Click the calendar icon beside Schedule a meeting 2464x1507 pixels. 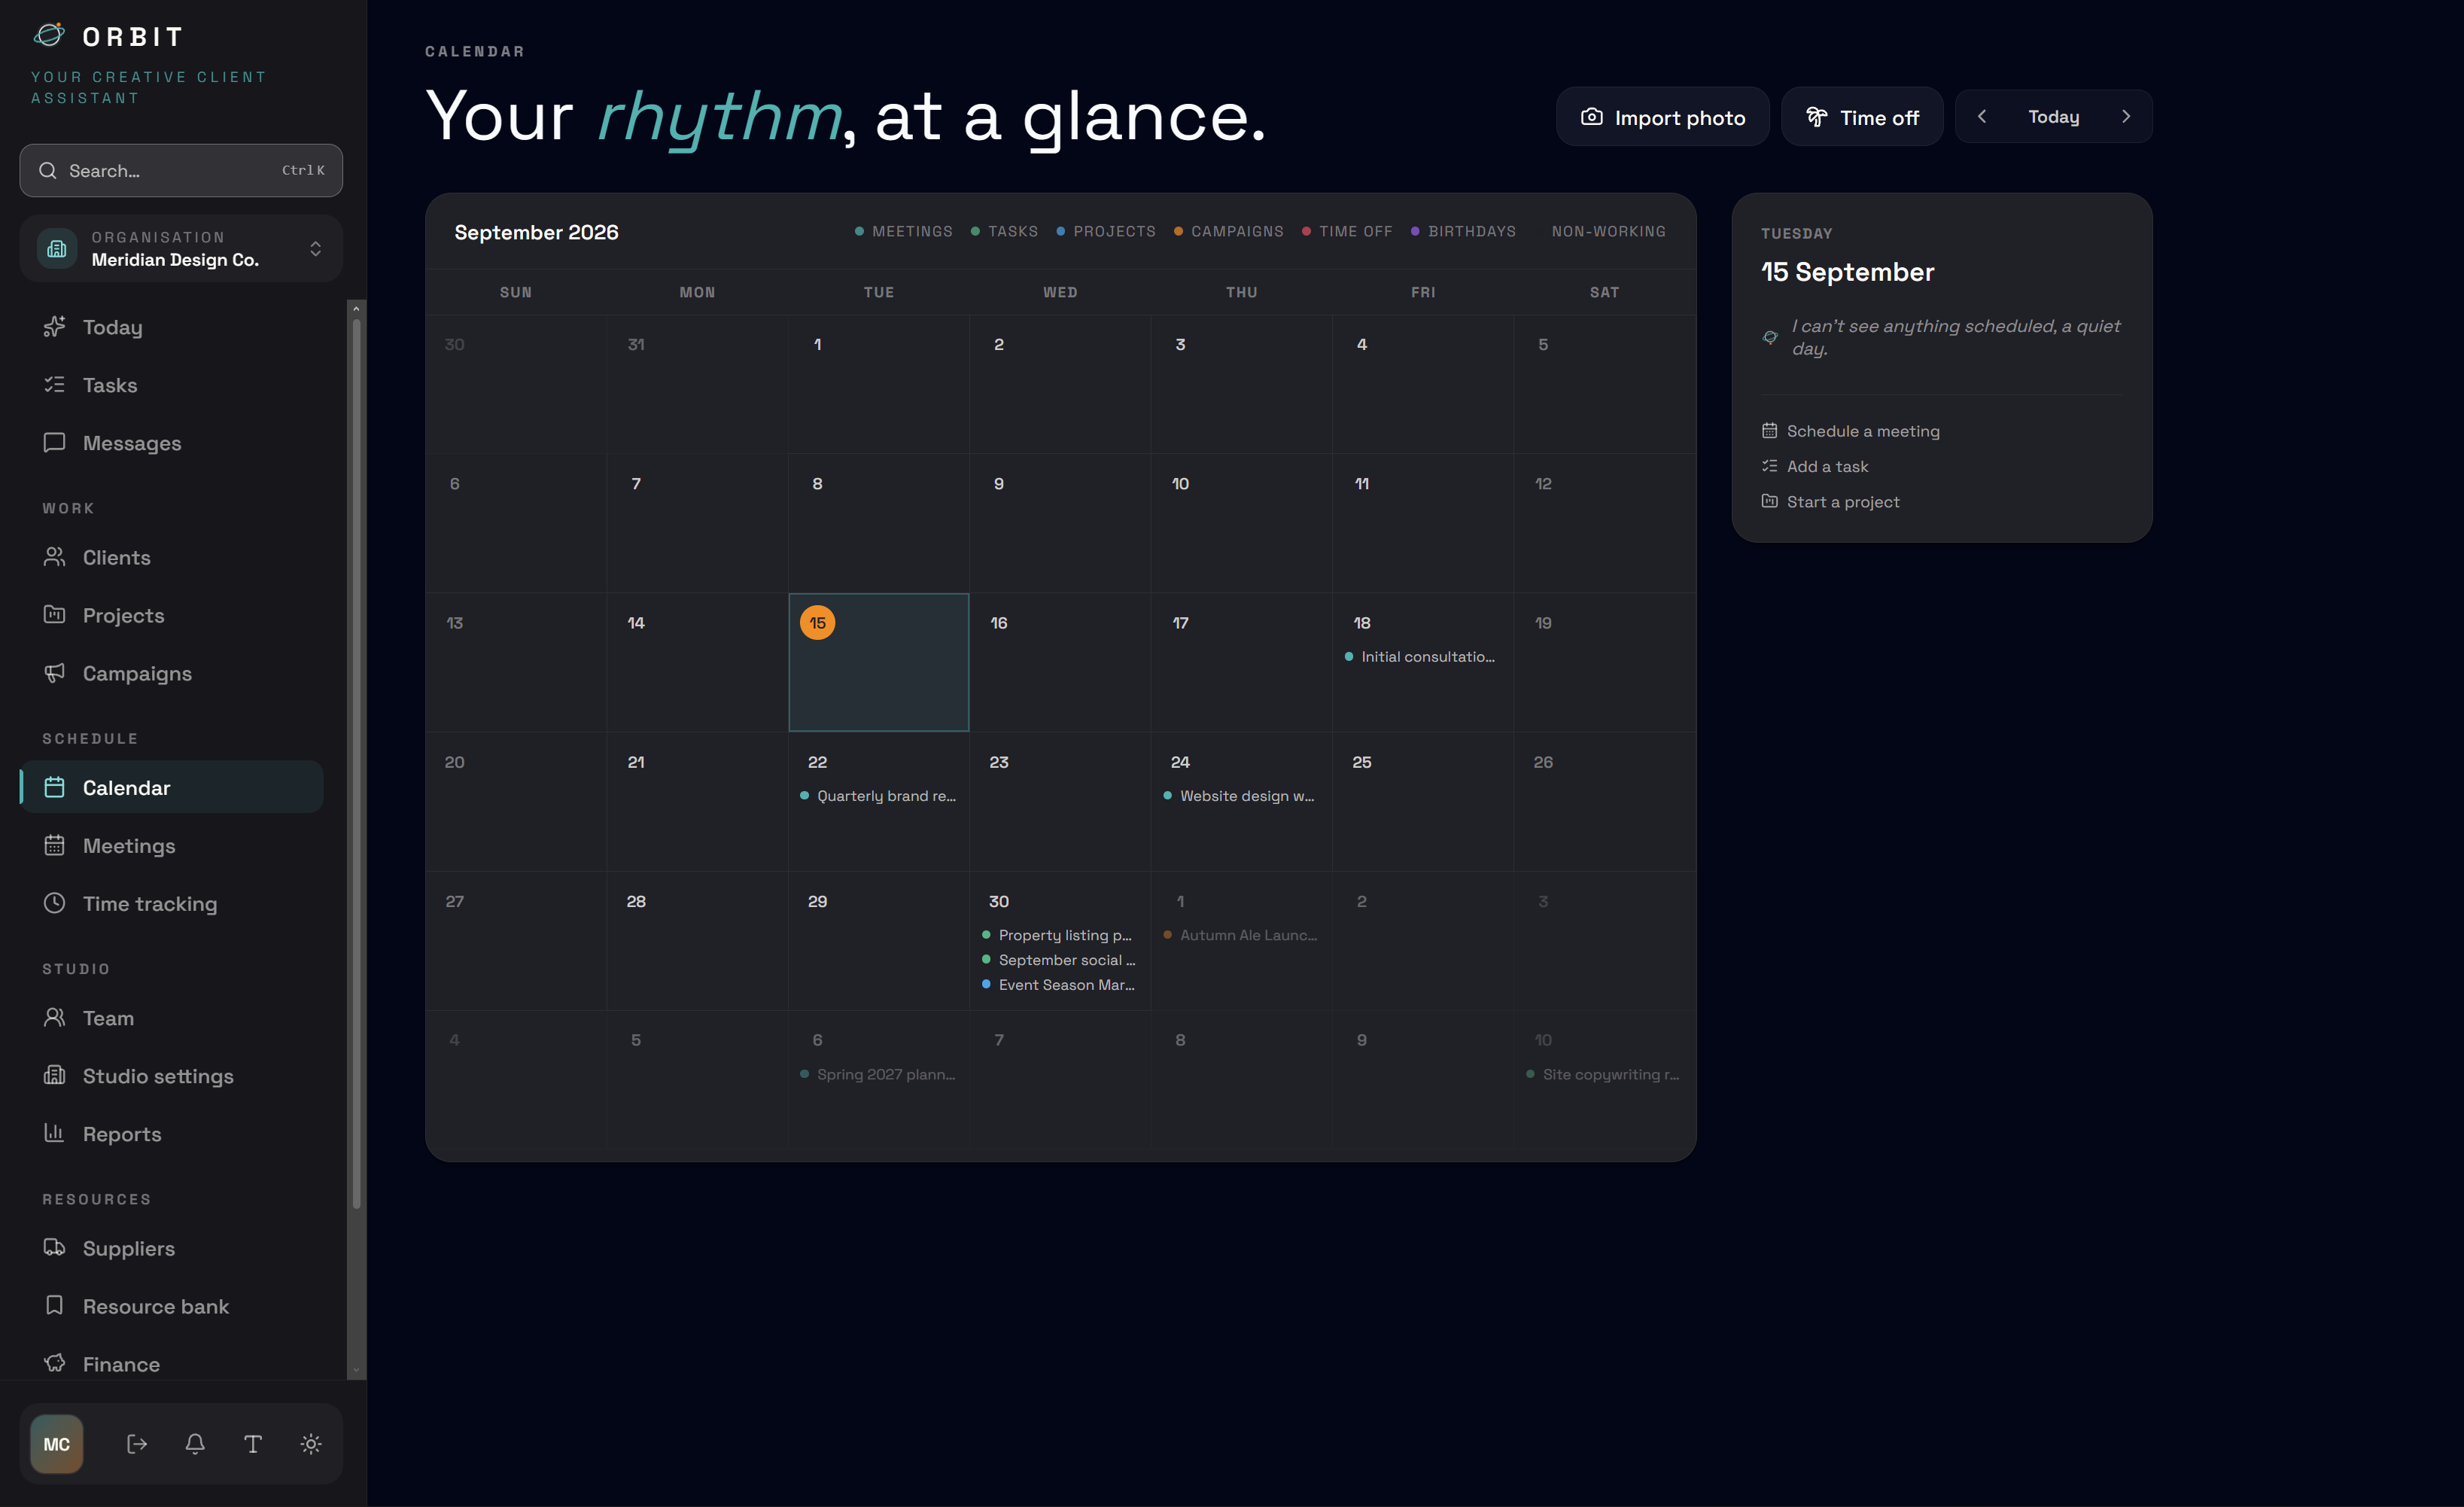(x=1770, y=431)
